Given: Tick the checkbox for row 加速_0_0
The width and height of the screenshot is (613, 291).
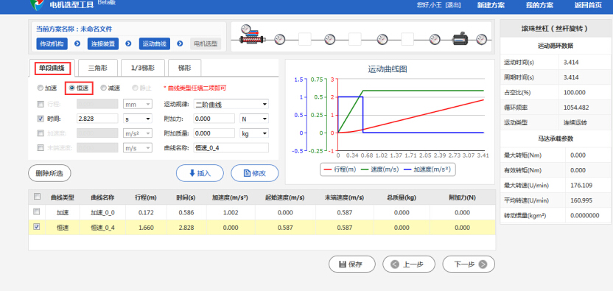Looking at the screenshot, I should pos(37,212).
